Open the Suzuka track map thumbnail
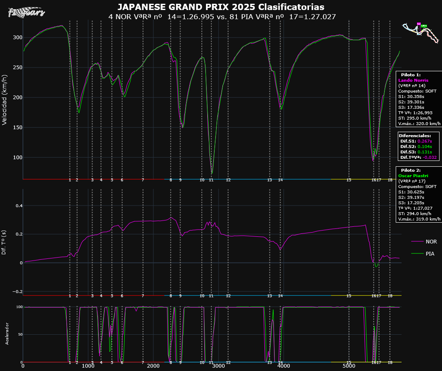442x371 pixels. pyautogui.click(x=420, y=33)
